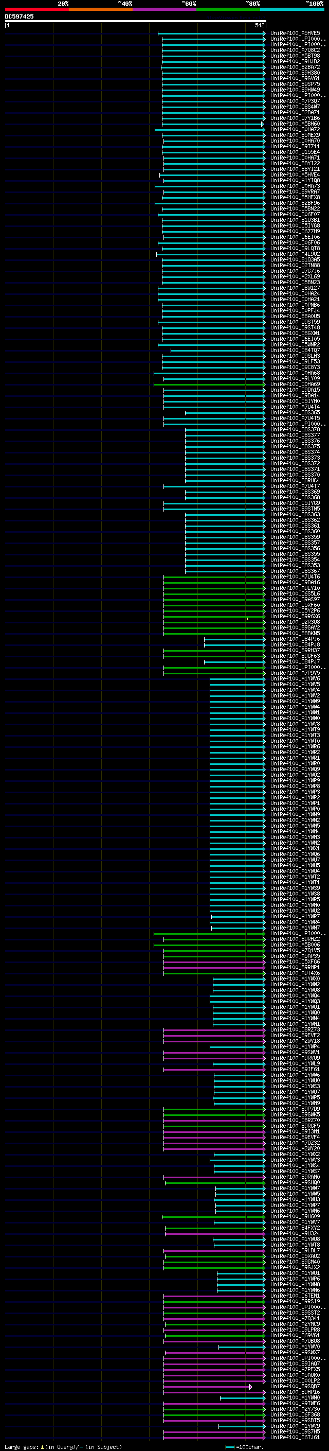
Task: Select hit label UniRef100_Q69VG1
Action: coord(295,1336)
